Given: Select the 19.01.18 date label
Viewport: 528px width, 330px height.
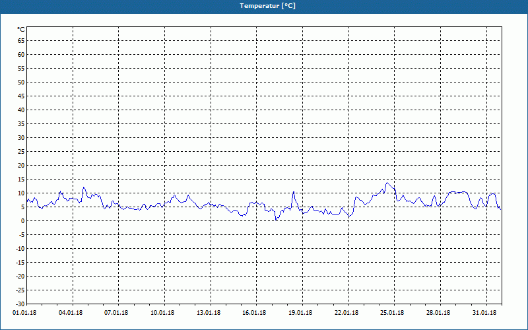Looking at the screenshot, I should click(x=300, y=313).
